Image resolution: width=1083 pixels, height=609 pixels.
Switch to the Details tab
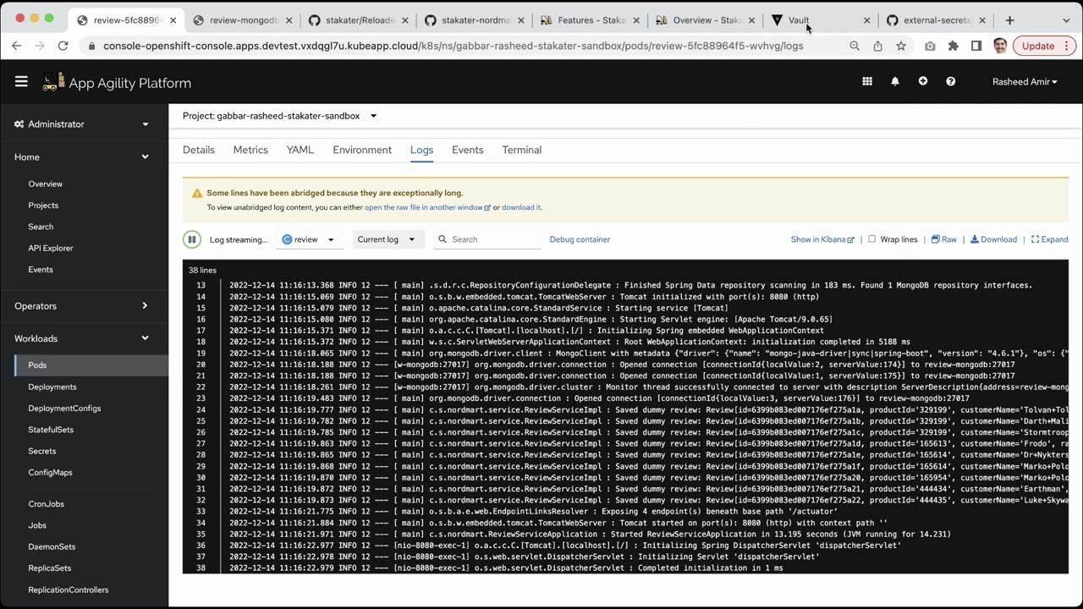199,150
